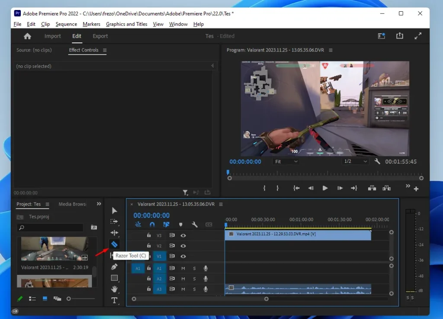Go to the Home screen

[27, 36]
